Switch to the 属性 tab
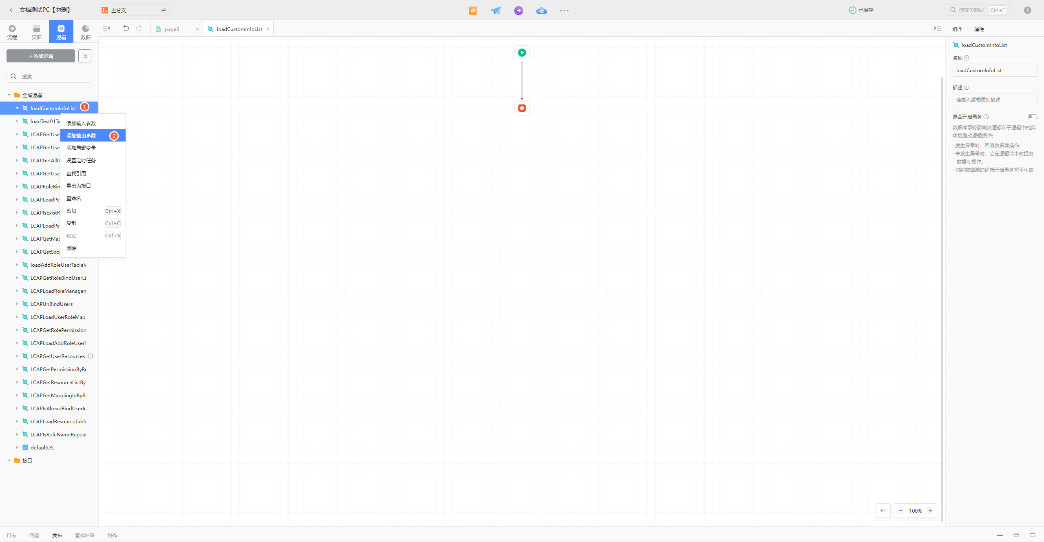The width and height of the screenshot is (1044, 542). pyautogui.click(x=979, y=29)
